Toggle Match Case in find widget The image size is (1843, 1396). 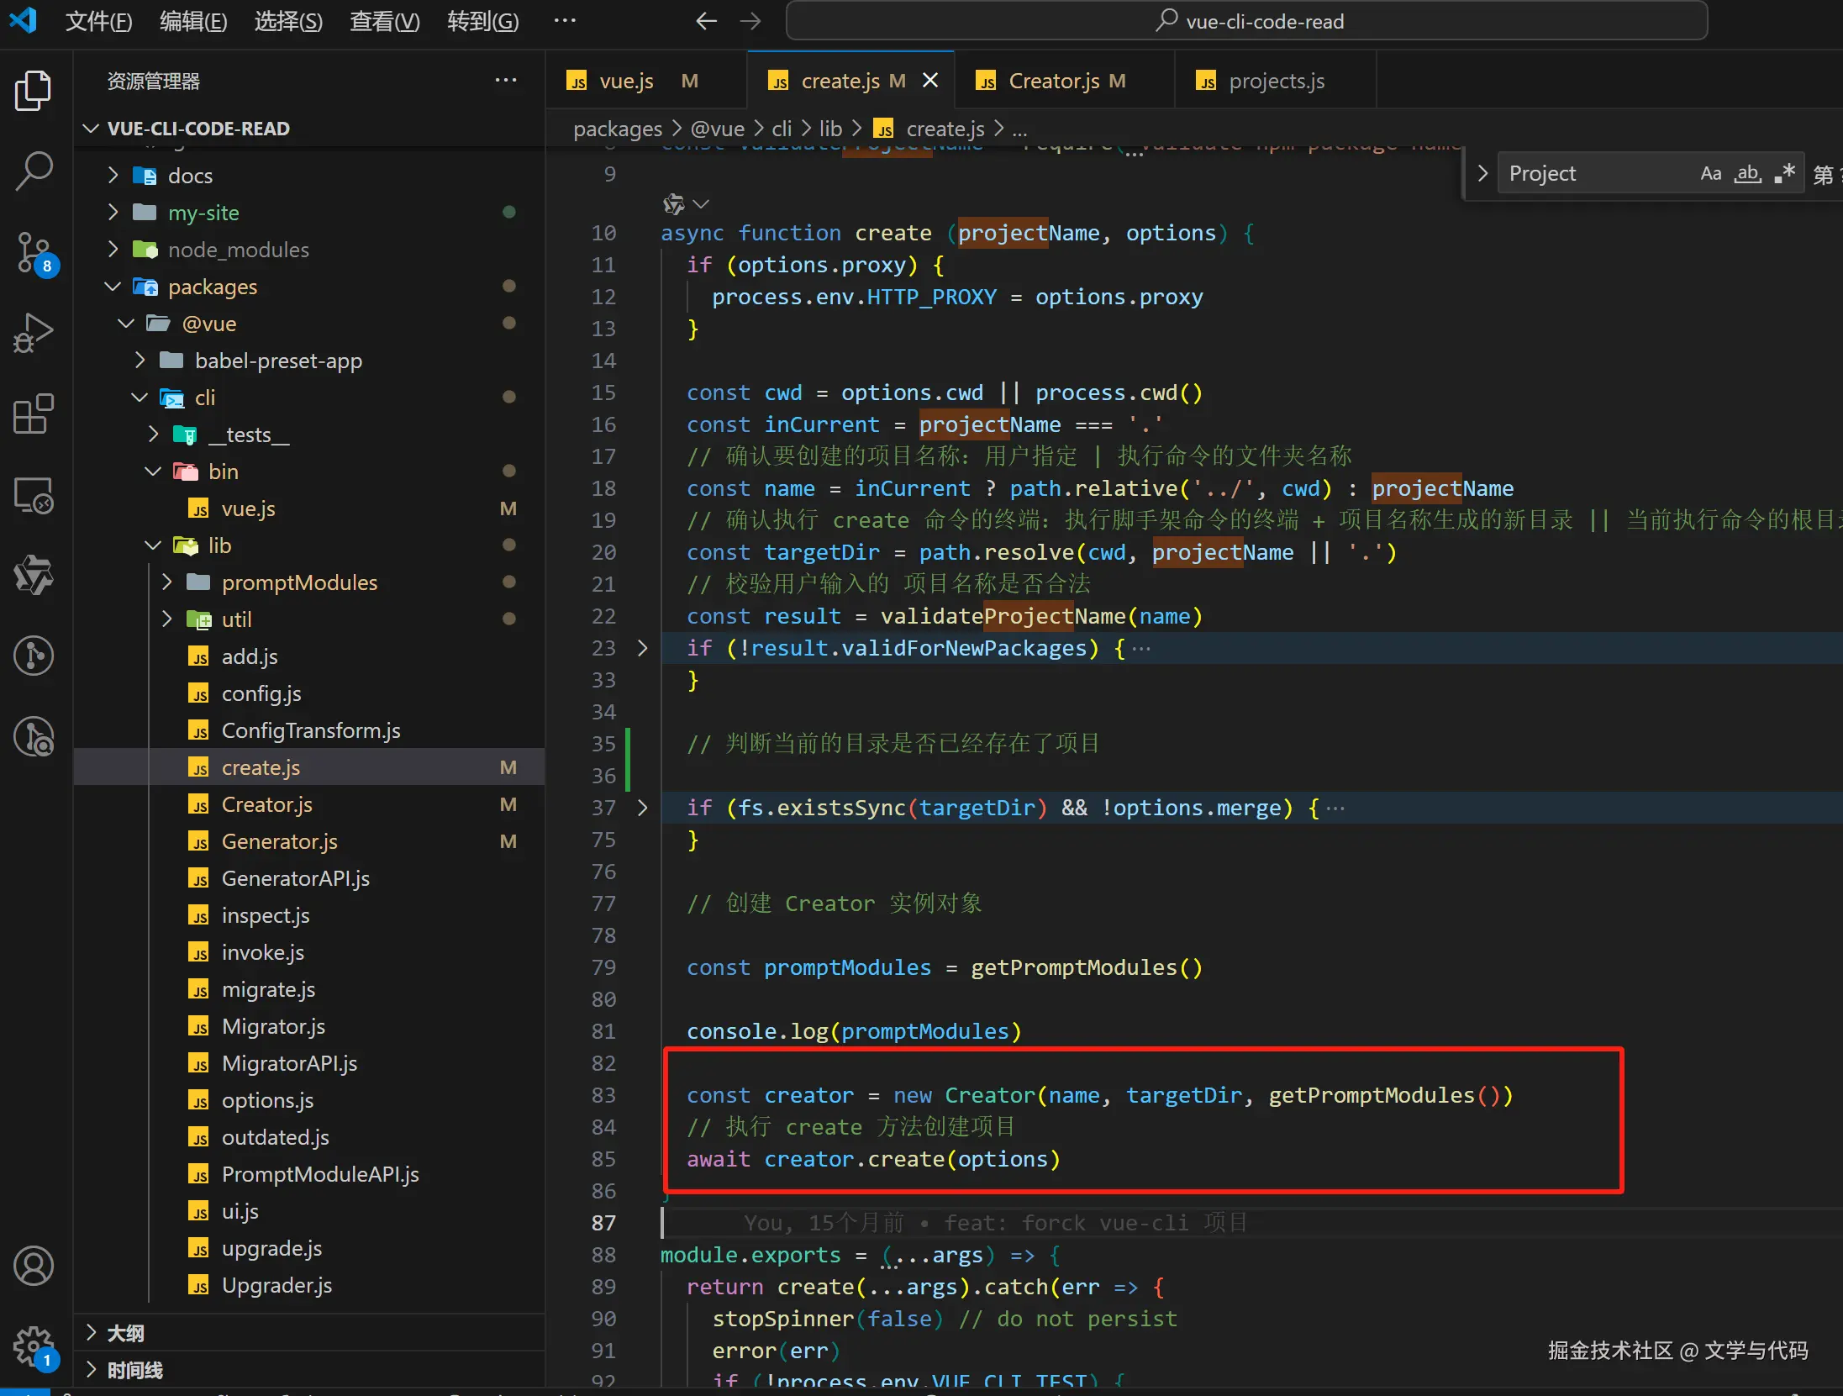tap(1710, 173)
